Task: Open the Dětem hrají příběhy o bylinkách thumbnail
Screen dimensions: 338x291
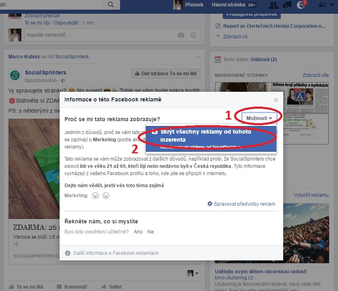Action: (x=300, y=97)
